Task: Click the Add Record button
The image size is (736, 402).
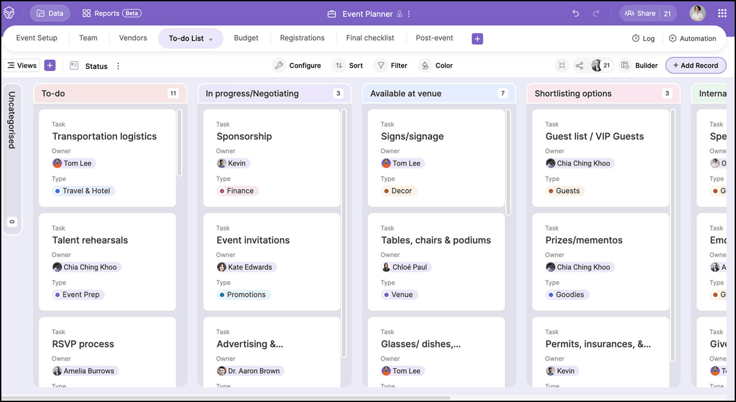Action: click(696, 65)
